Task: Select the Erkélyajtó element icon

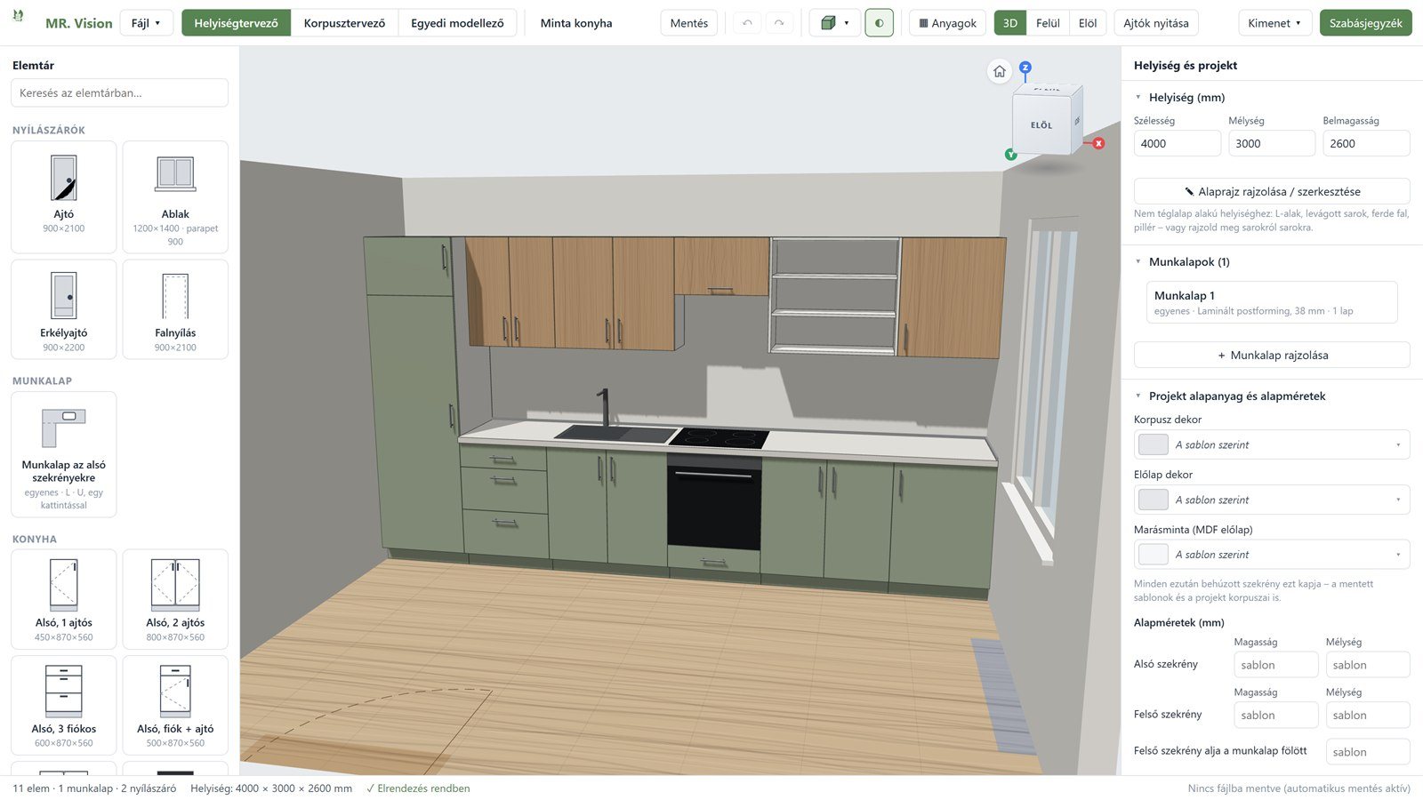Action: (64, 296)
